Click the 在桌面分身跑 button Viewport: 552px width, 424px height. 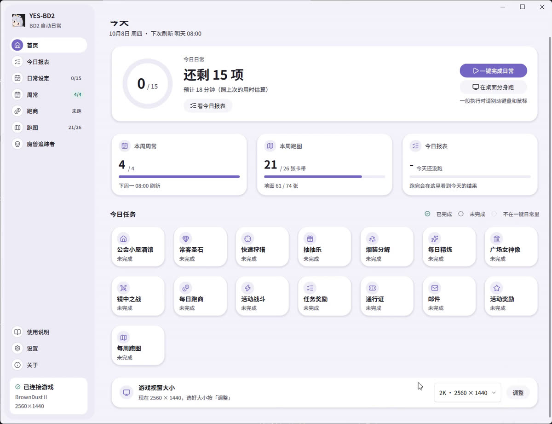(x=493, y=87)
